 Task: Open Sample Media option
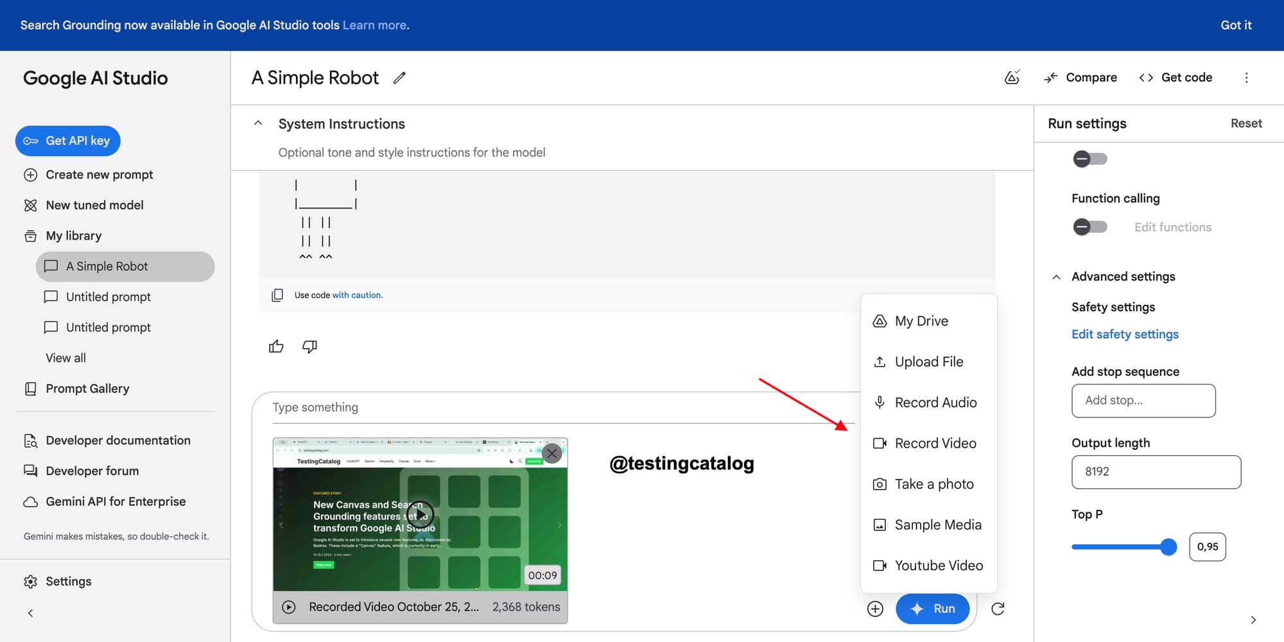click(928, 525)
